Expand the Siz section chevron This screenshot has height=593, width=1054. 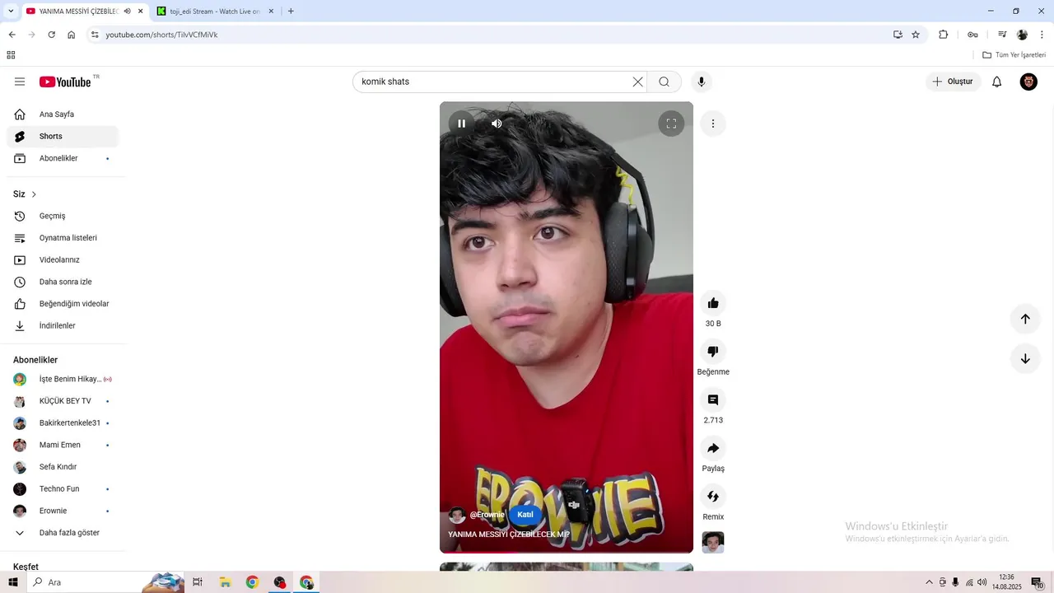(x=34, y=194)
